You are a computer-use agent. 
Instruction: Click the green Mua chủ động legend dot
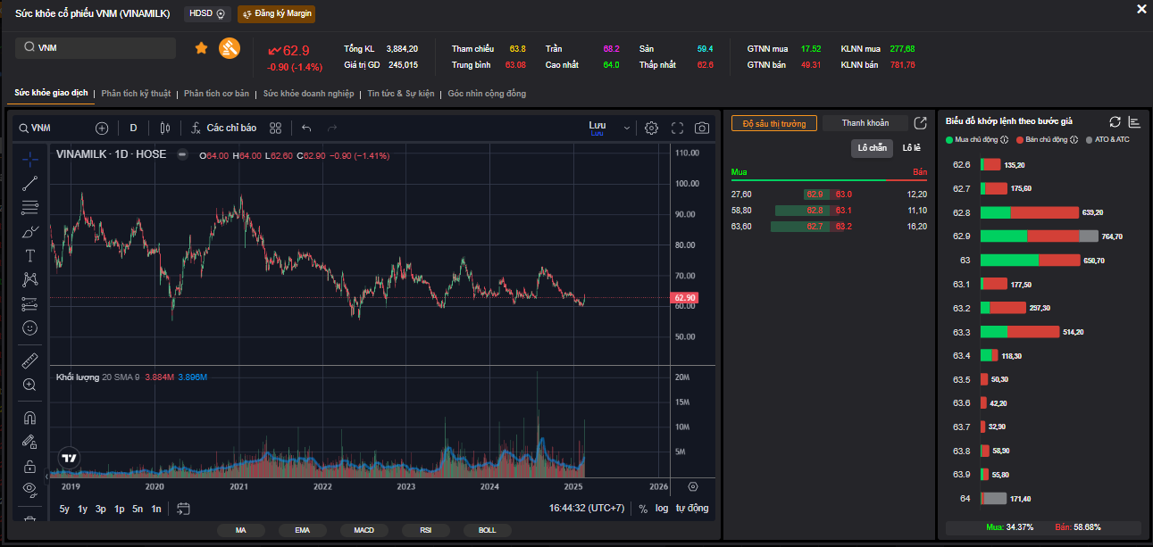(x=949, y=139)
